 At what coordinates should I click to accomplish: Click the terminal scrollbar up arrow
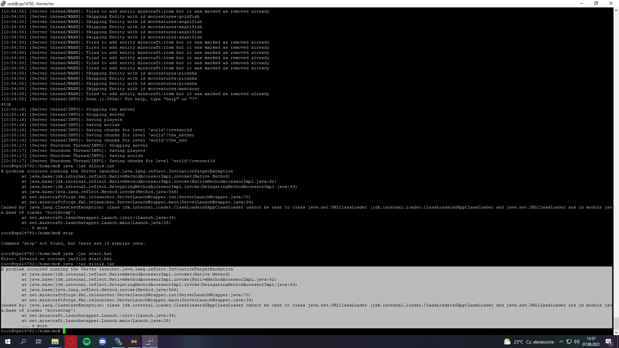point(616,10)
